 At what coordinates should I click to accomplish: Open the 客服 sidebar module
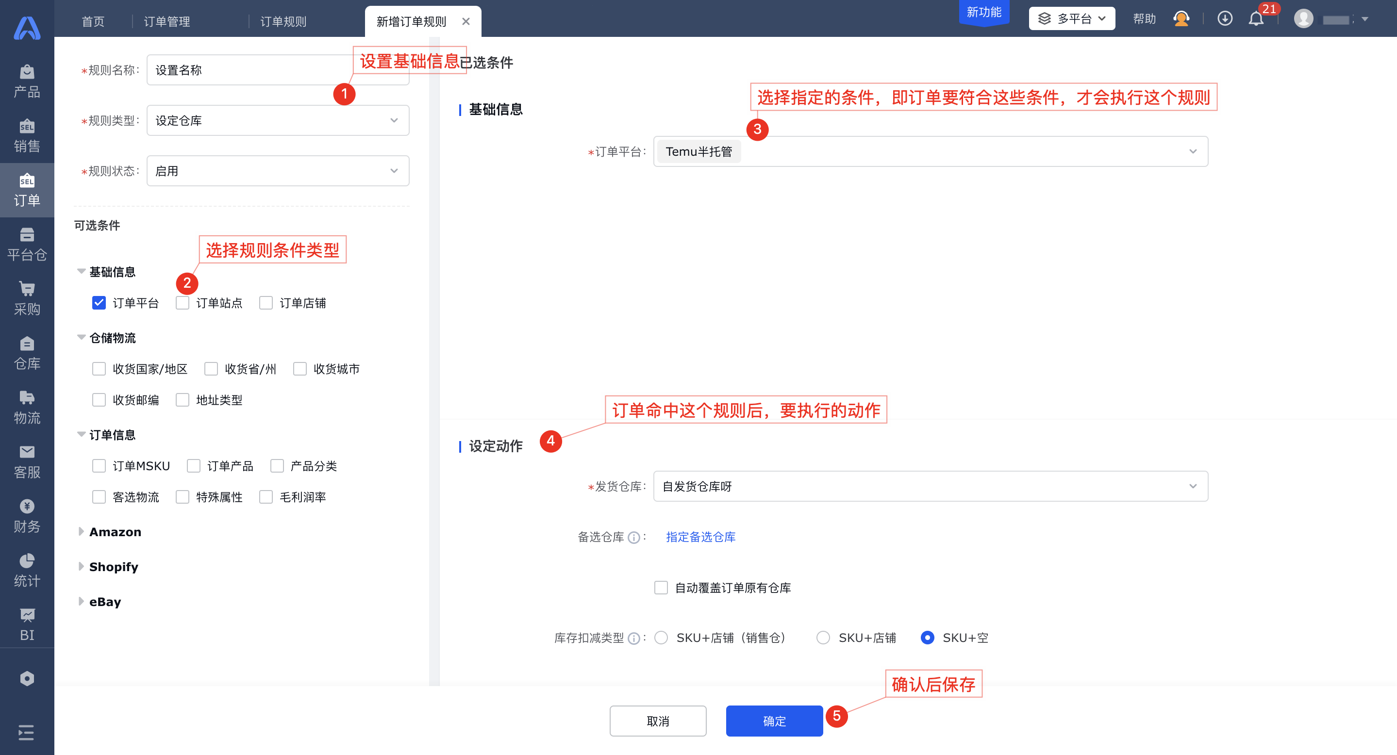[27, 462]
